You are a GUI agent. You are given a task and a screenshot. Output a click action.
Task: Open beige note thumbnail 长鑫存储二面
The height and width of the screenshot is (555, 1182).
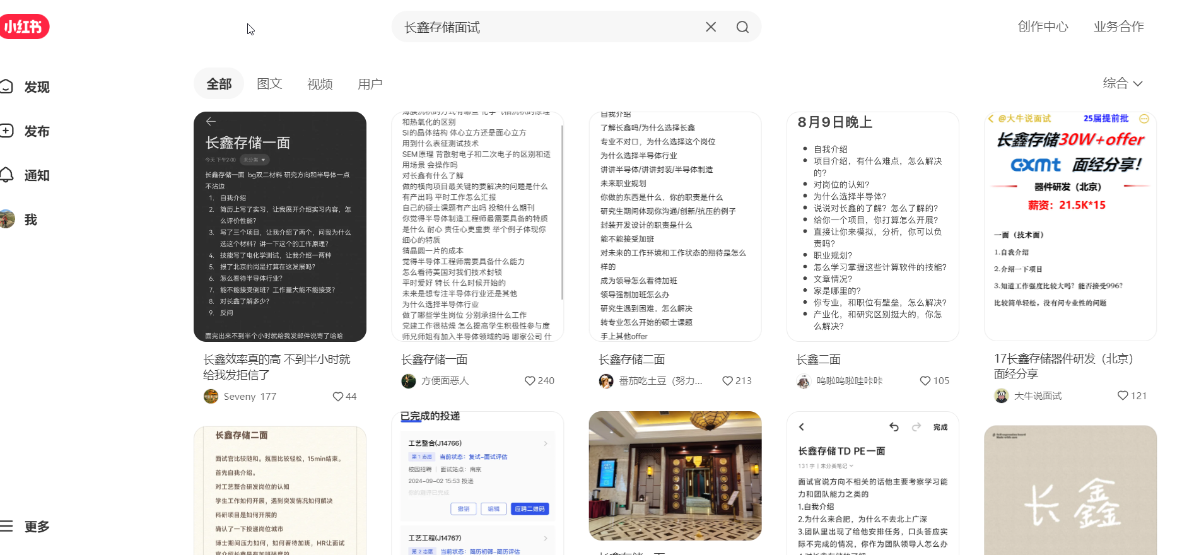click(x=280, y=491)
